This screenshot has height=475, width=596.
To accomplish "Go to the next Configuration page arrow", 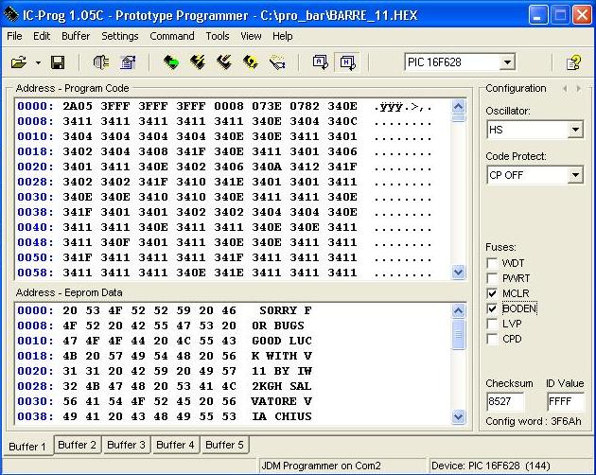I will click(x=579, y=89).
